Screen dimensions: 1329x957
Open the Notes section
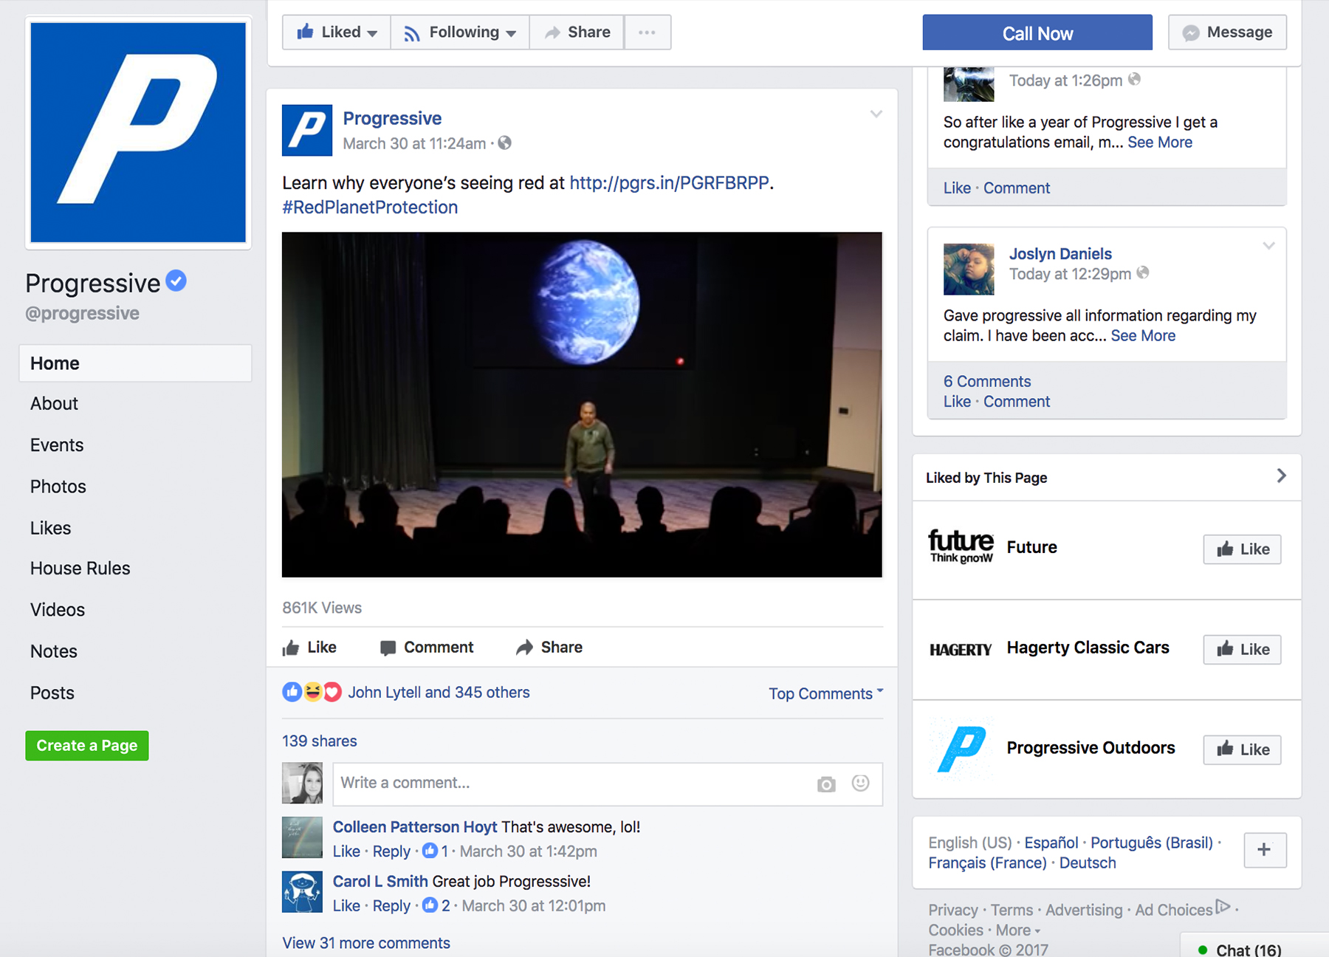click(x=54, y=651)
